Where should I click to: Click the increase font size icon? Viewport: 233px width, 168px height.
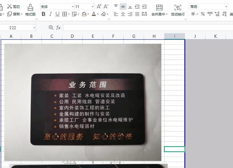pos(99,6)
